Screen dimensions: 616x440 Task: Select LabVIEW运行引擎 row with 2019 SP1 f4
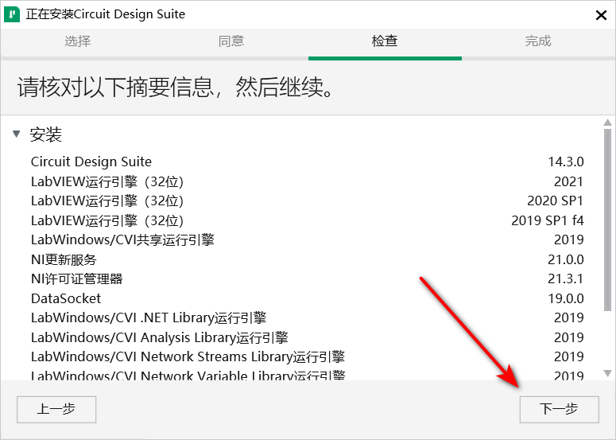308,220
